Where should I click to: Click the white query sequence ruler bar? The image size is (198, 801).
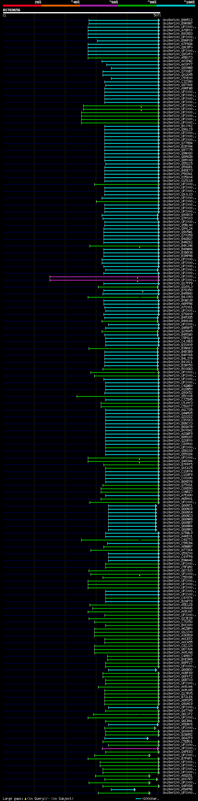81,13
